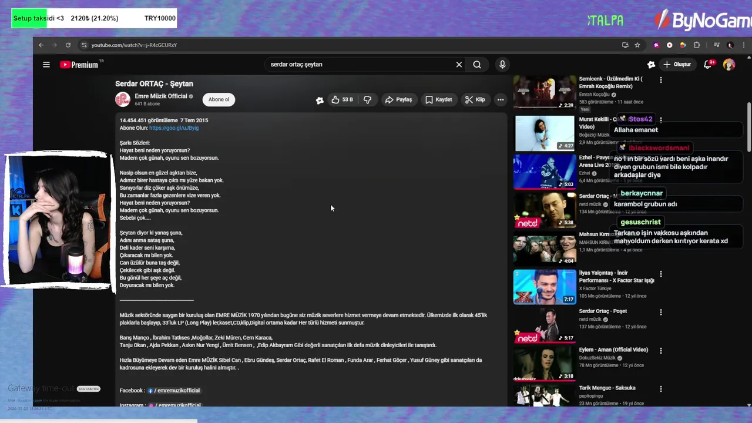Open Chrome three-dot menu
Screen dimensions: 752x423
(743, 45)
